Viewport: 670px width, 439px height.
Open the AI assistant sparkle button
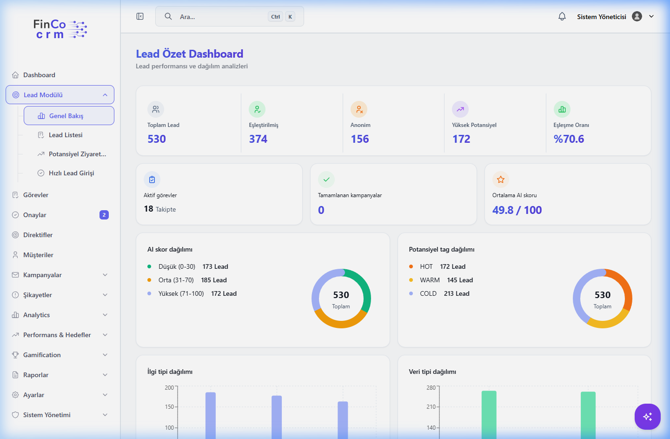point(648,417)
